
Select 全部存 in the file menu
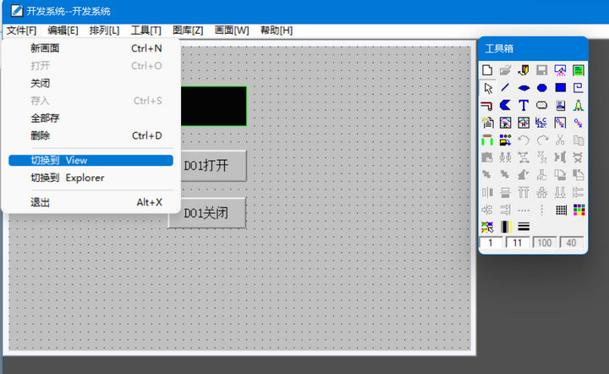[45, 118]
